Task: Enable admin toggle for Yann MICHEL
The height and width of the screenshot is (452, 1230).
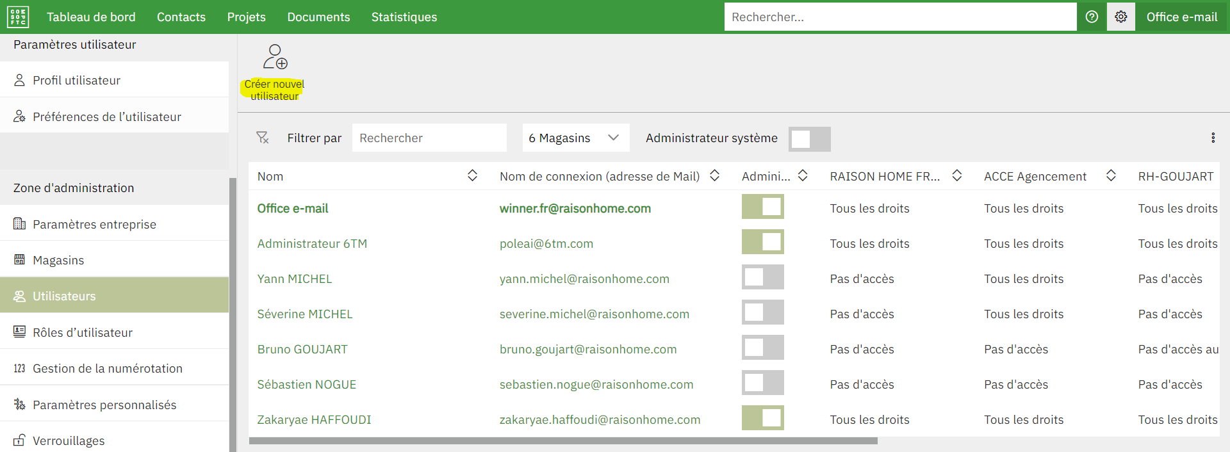Action: pyautogui.click(x=762, y=278)
